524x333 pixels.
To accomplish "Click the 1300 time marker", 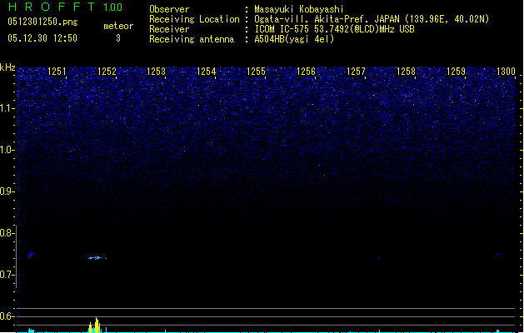I will pyautogui.click(x=506, y=72).
